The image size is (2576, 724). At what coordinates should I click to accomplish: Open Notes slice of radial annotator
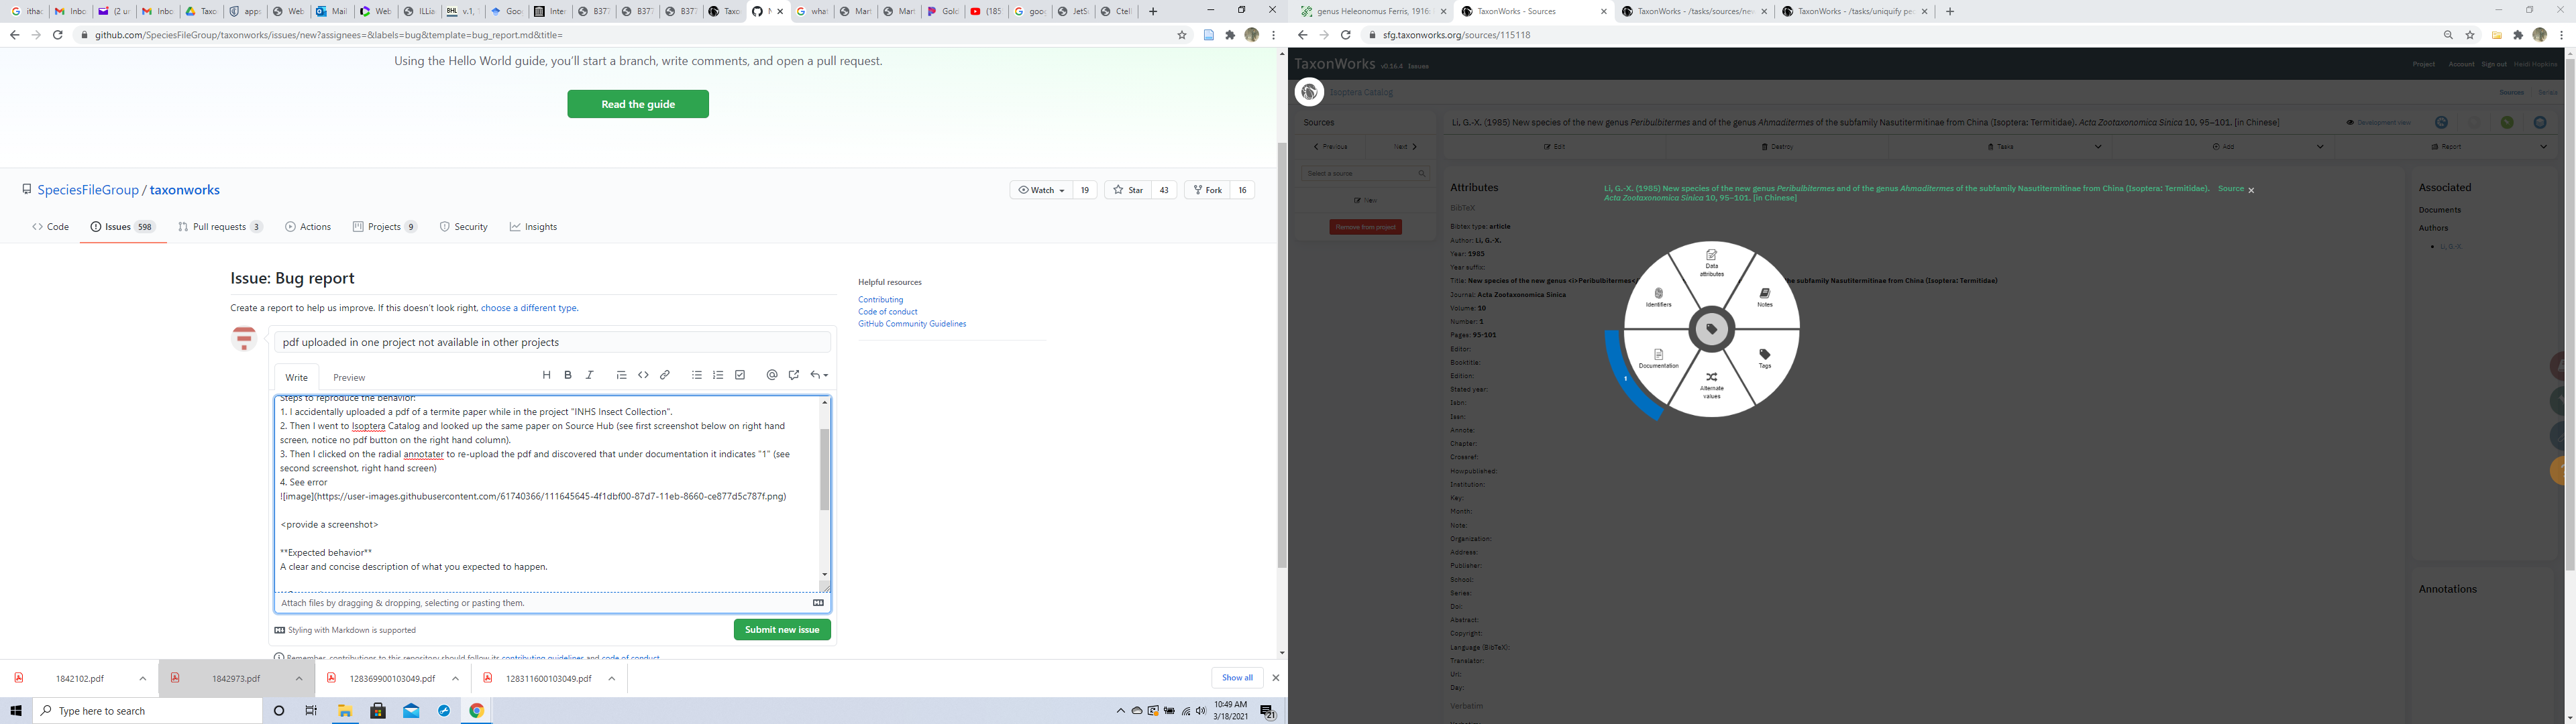pos(1764,298)
